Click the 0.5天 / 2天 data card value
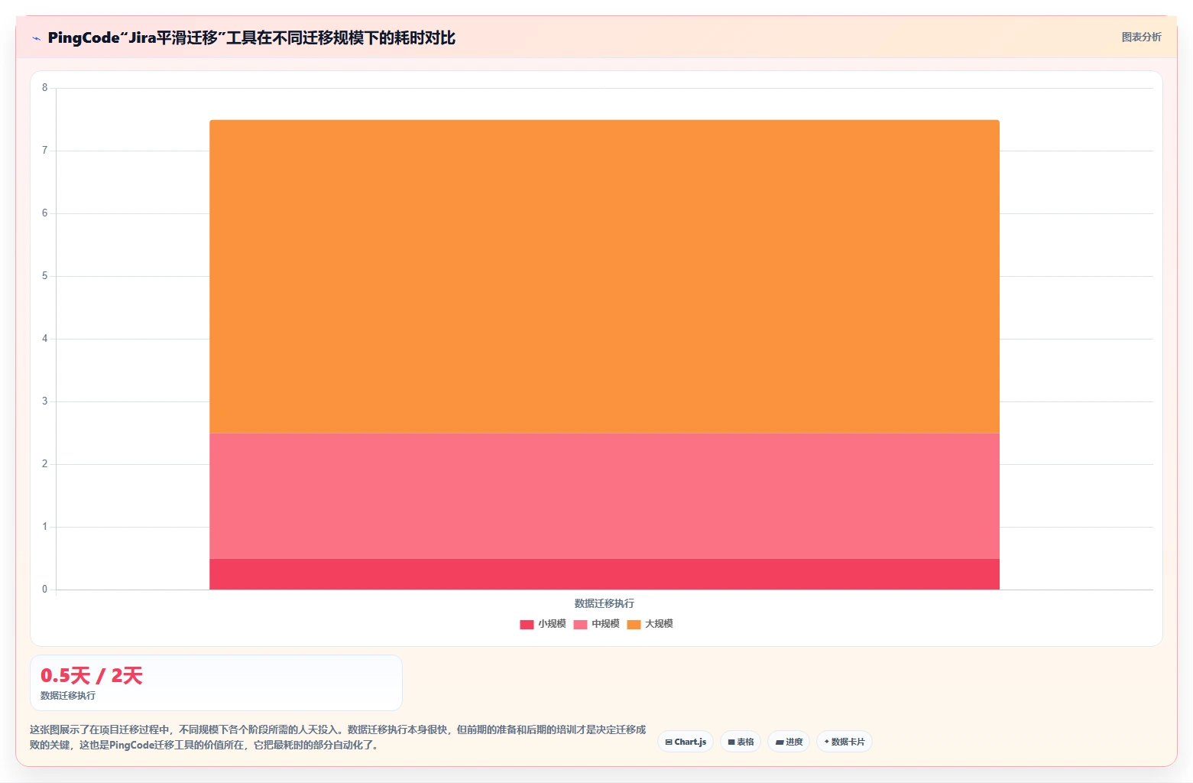The image size is (1193, 783). (91, 676)
